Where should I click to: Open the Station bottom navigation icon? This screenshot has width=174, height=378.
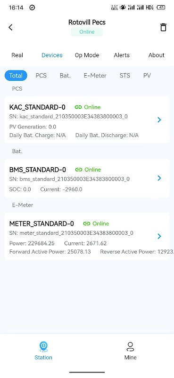coord(43,347)
